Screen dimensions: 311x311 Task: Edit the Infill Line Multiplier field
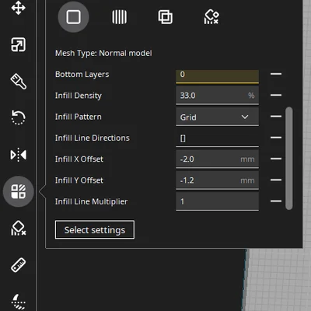pyautogui.click(x=217, y=201)
